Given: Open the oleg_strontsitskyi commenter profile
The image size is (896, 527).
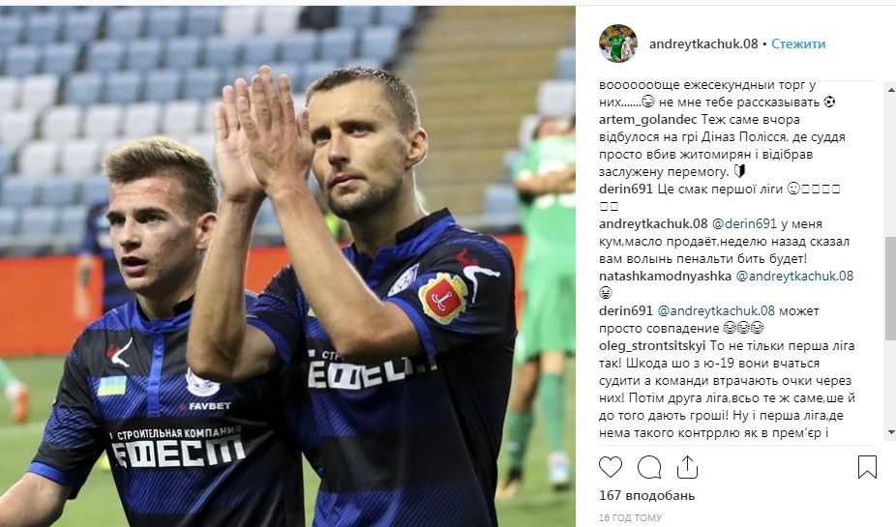Looking at the screenshot, I should (652, 345).
